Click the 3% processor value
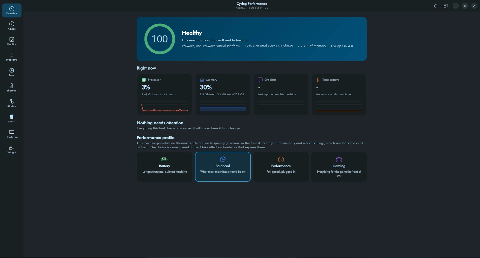Viewport: 480px width, 258px height. pyautogui.click(x=146, y=87)
